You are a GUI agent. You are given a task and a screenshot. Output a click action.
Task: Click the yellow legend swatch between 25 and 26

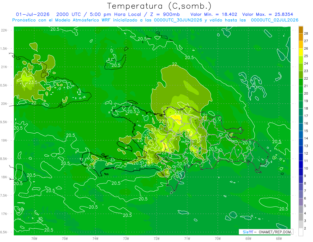(301, 52)
